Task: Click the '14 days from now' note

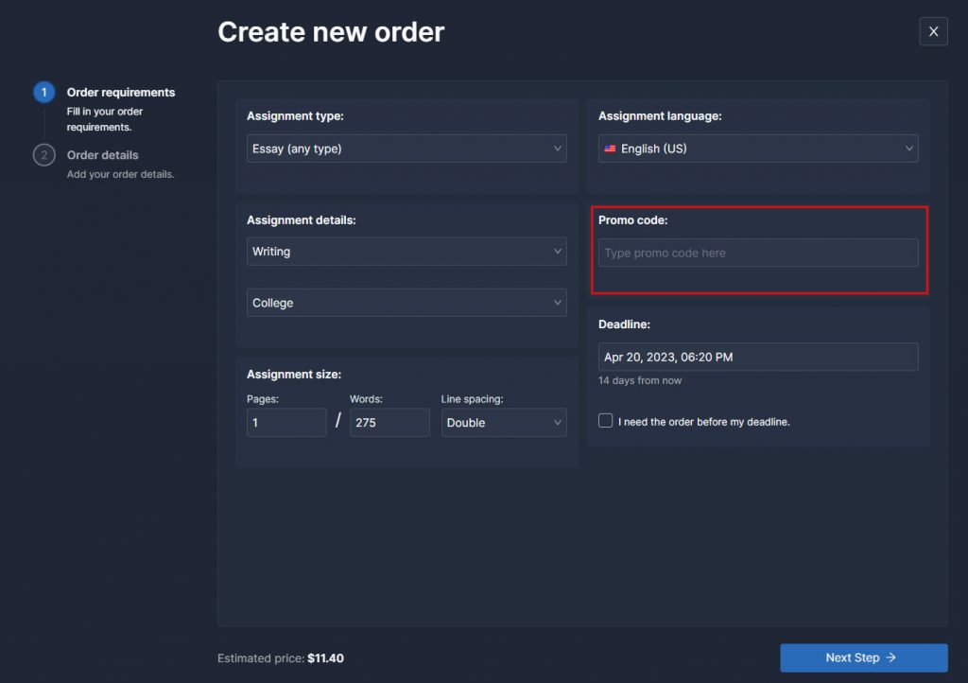Action: [640, 381]
